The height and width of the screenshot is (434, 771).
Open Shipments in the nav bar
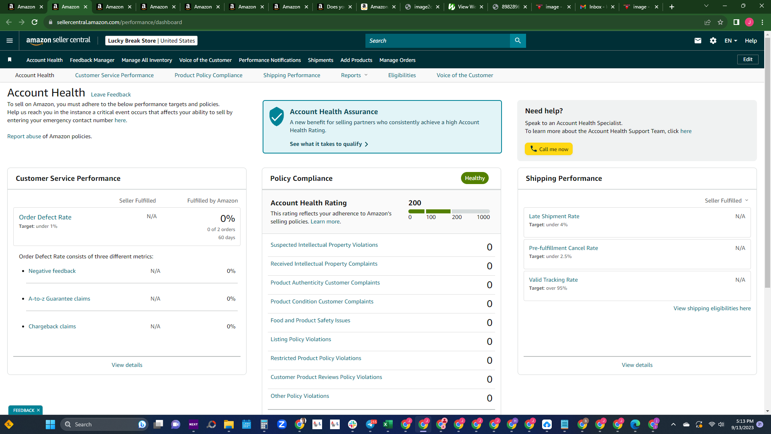[x=320, y=60]
